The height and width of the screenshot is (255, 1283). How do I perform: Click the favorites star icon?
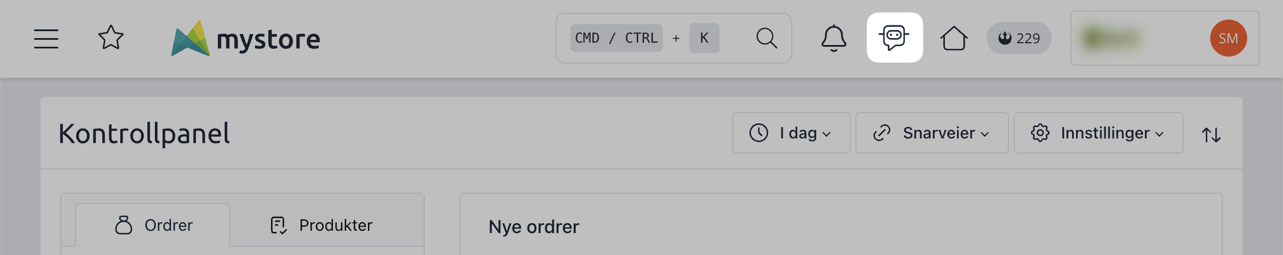(x=111, y=38)
